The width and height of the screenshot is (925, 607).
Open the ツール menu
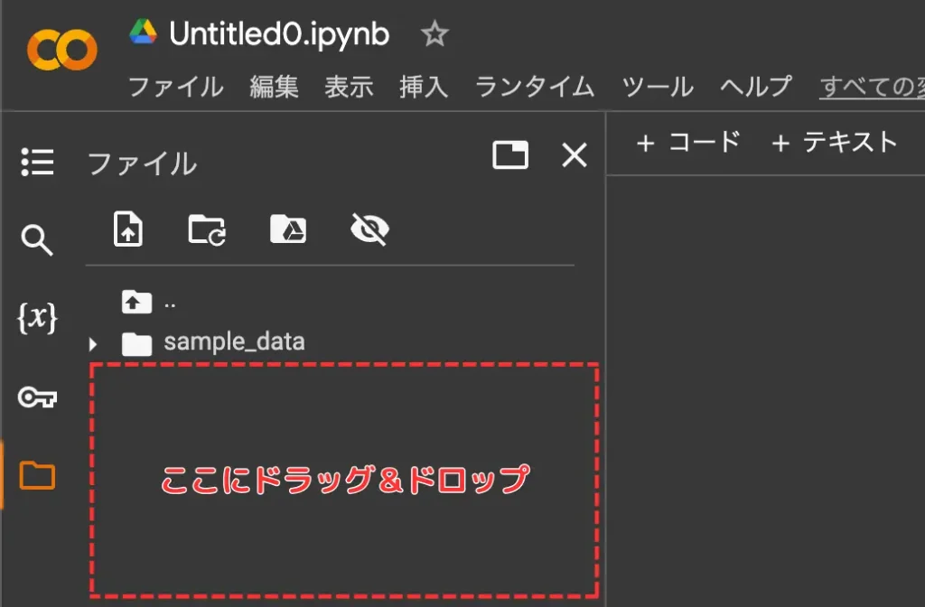coord(658,87)
